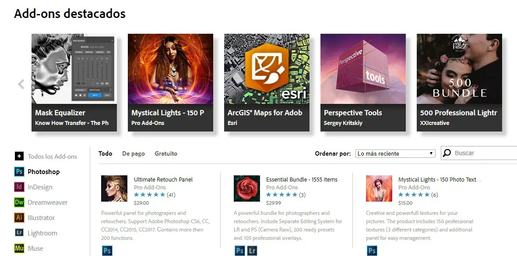Switch to the Gratuito tab
Viewport: 517px width, 256px height.
166,153
